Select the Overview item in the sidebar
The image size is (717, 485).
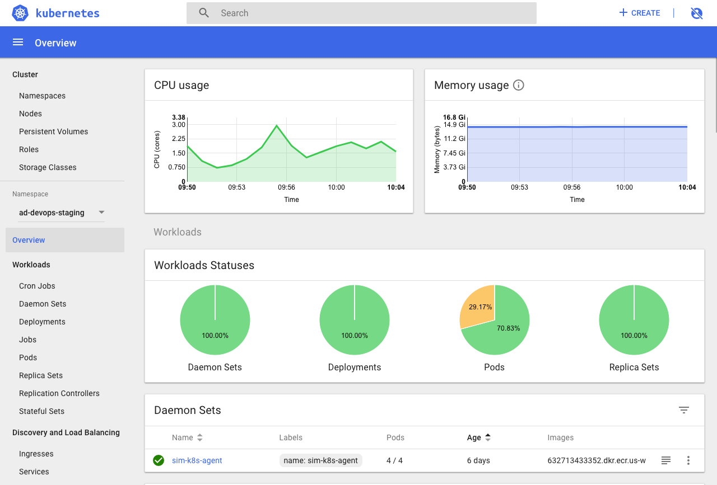coord(29,240)
